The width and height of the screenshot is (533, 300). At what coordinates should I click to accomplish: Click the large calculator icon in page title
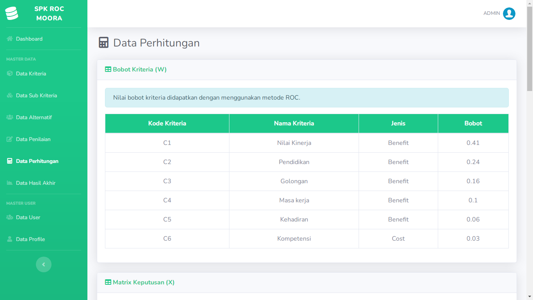pos(103,43)
